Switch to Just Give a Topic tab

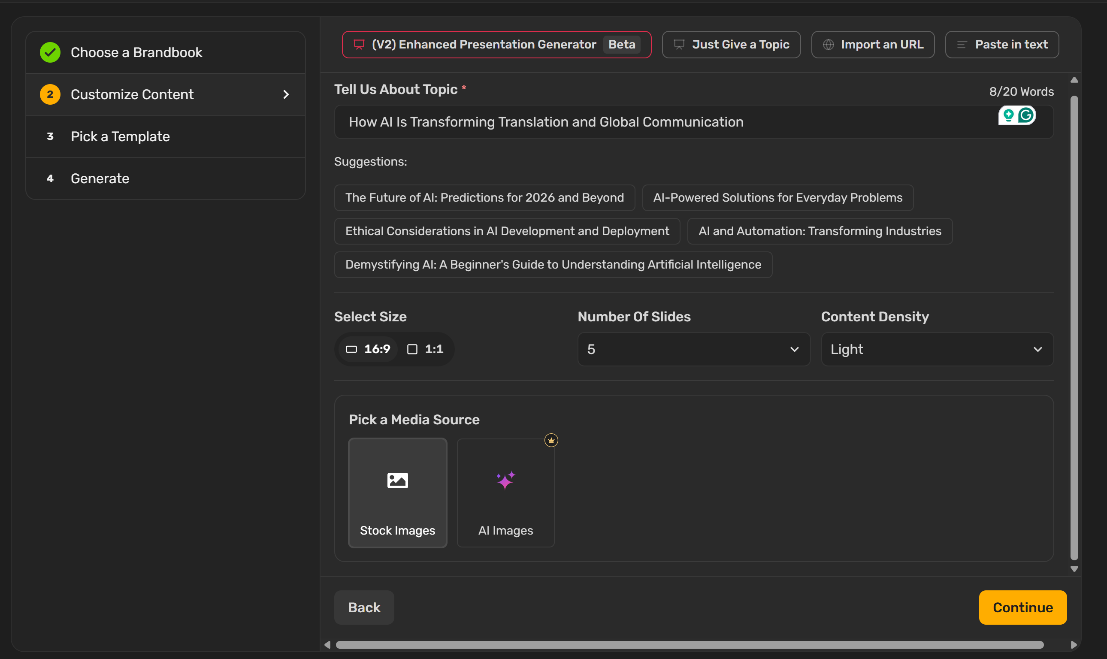click(731, 45)
